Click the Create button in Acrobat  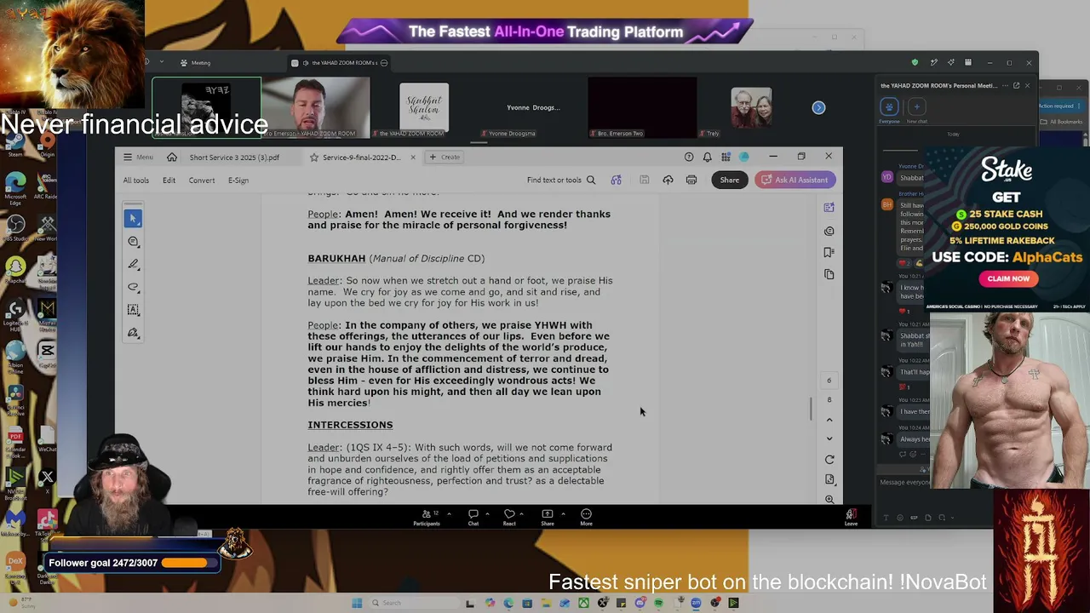pos(445,157)
